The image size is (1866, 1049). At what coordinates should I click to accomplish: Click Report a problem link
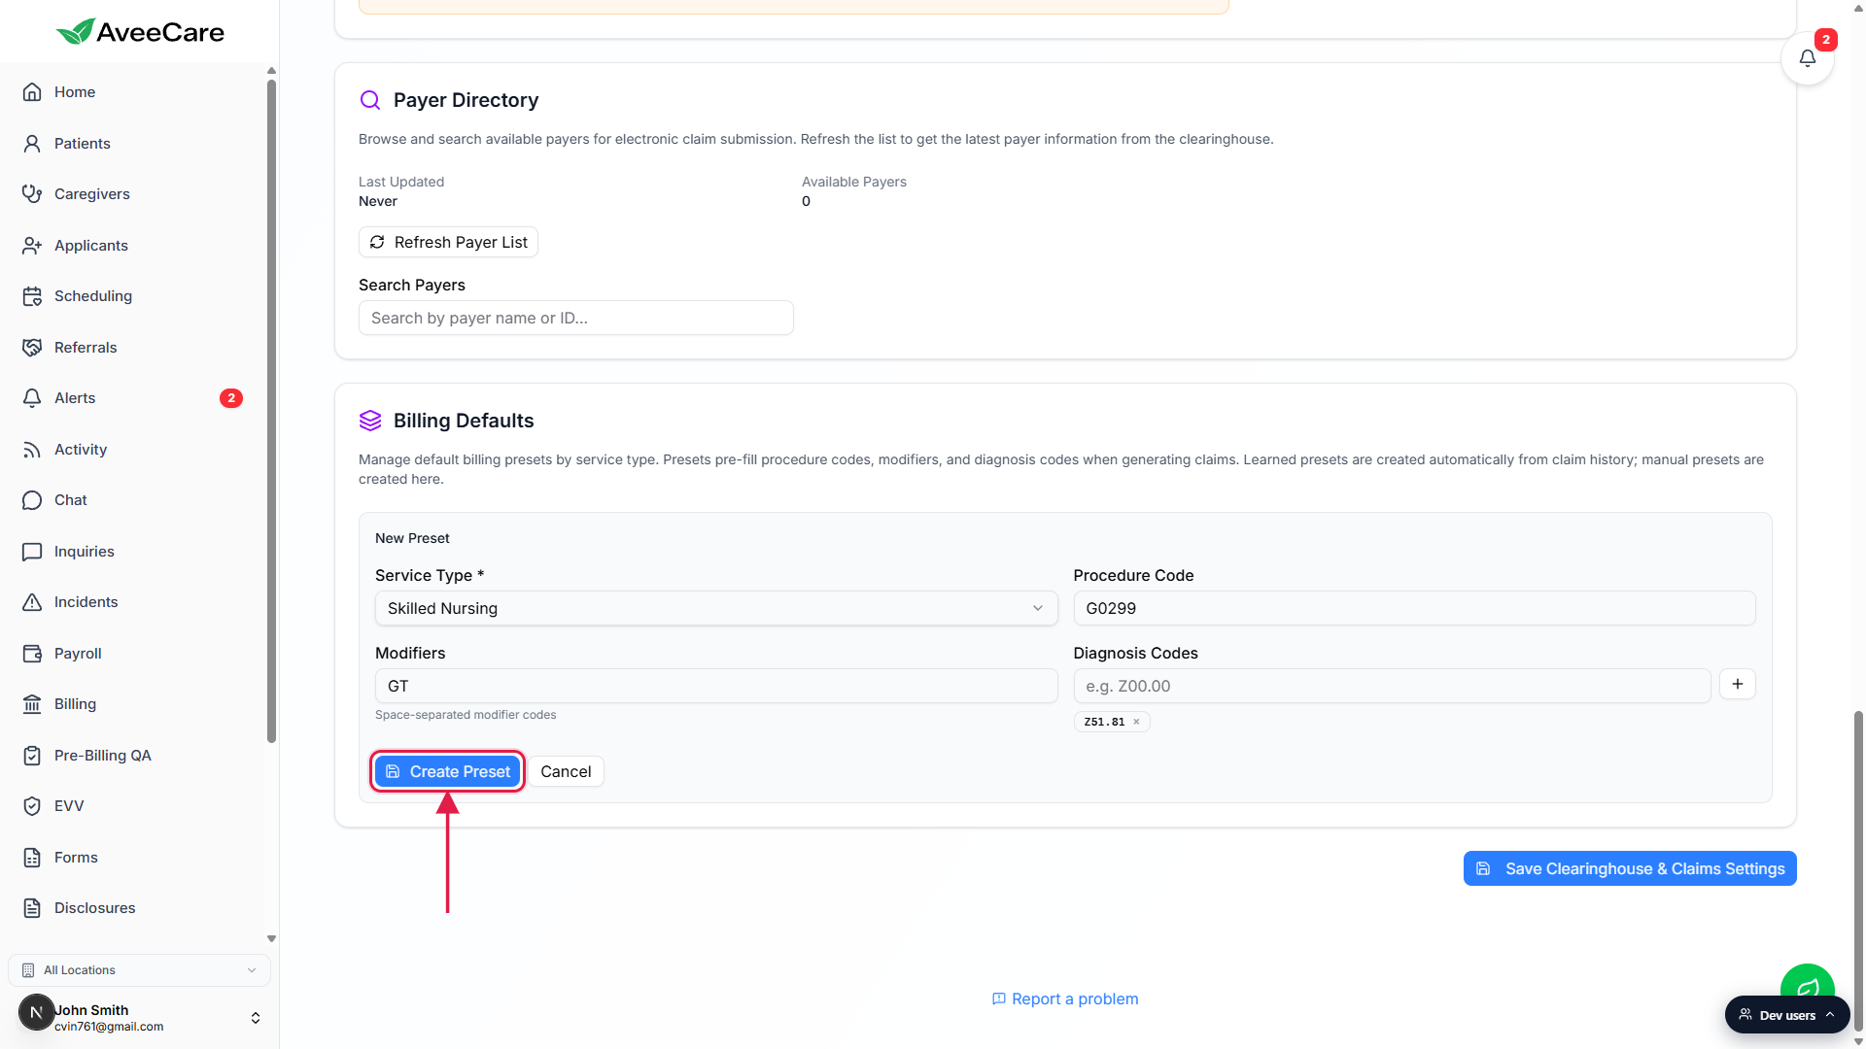tap(1064, 998)
